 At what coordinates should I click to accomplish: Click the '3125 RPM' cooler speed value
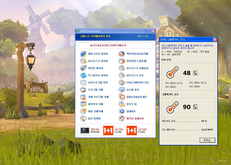(207, 130)
